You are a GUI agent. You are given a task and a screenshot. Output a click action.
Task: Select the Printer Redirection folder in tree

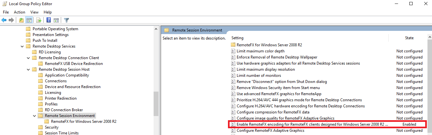(60, 98)
